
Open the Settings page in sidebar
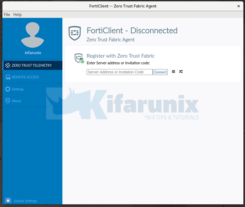click(33, 89)
